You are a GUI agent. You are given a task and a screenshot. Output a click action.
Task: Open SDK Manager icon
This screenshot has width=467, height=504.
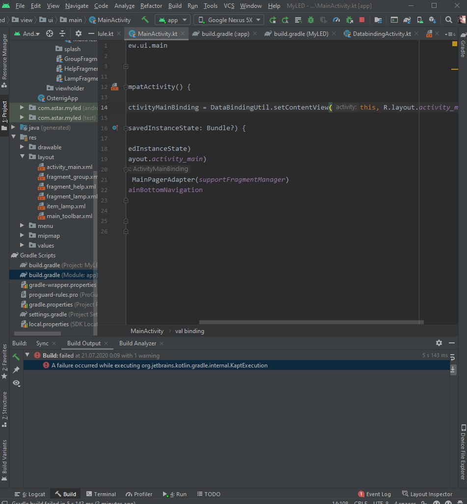tap(433, 20)
